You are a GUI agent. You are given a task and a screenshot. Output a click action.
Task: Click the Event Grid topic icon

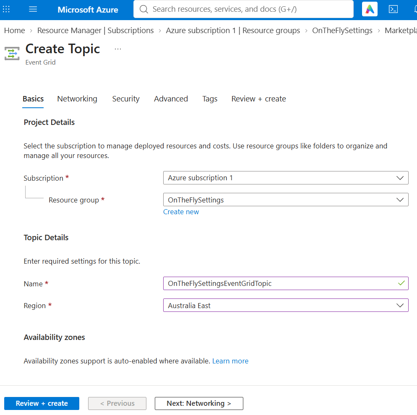[x=12, y=53]
